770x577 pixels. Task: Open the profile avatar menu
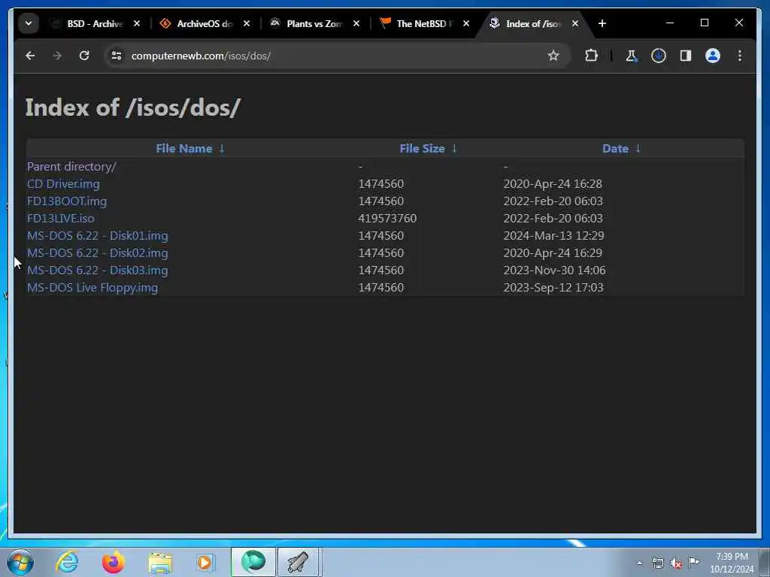(x=713, y=56)
